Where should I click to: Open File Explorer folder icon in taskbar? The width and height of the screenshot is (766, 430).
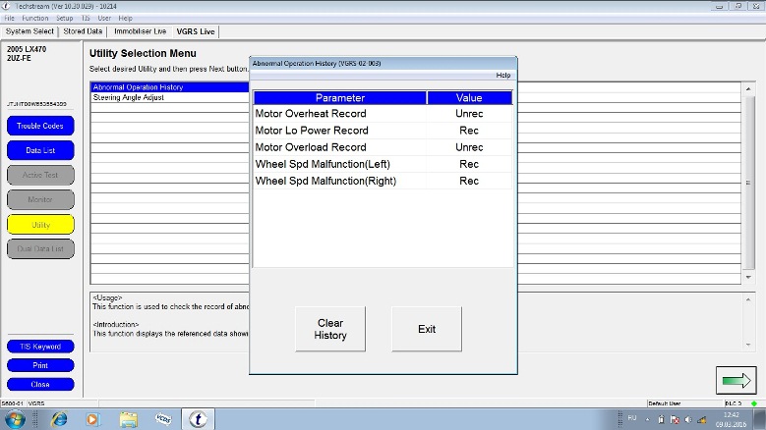128,419
